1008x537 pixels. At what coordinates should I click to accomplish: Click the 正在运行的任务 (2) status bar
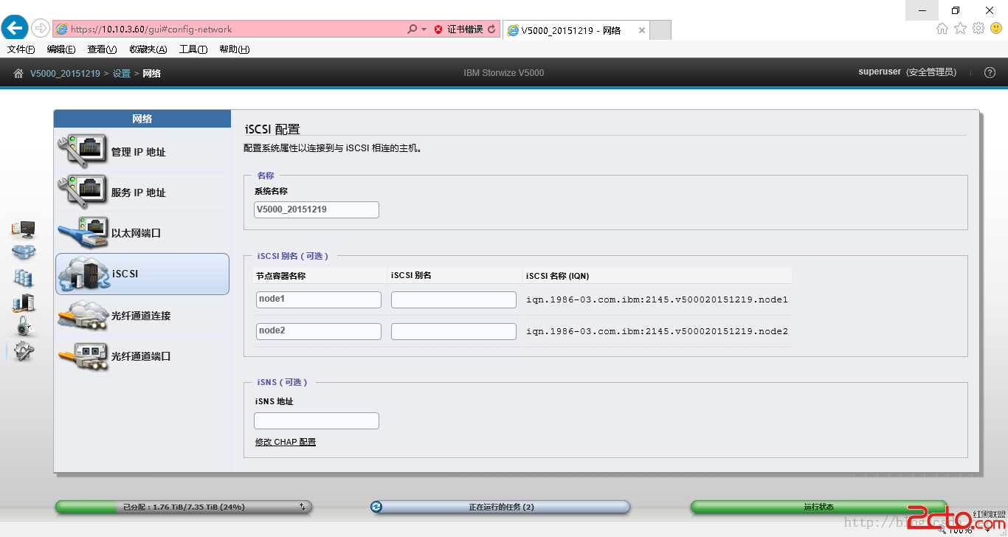point(500,507)
